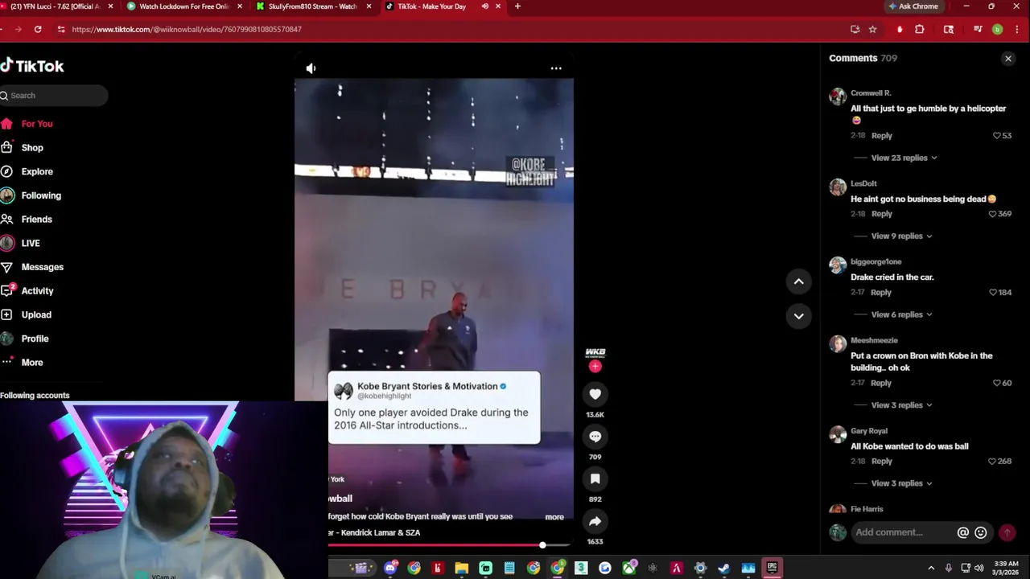Viewport: 1030px width, 579px height.
Task: Click the video comments bubble icon
Action: click(x=595, y=437)
